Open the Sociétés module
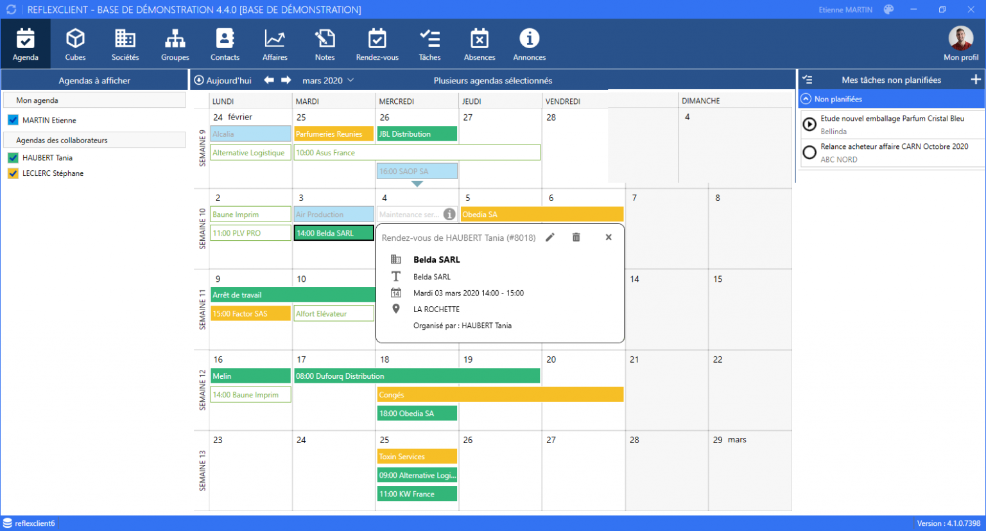Image resolution: width=986 pixels, height=531 pixels. click(125, 44)
